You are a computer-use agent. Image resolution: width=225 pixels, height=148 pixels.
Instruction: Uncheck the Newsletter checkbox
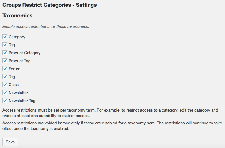coord(5,93)
